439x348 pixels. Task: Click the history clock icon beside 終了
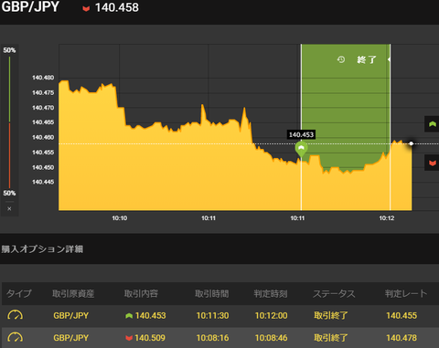(x=341, y=59)
